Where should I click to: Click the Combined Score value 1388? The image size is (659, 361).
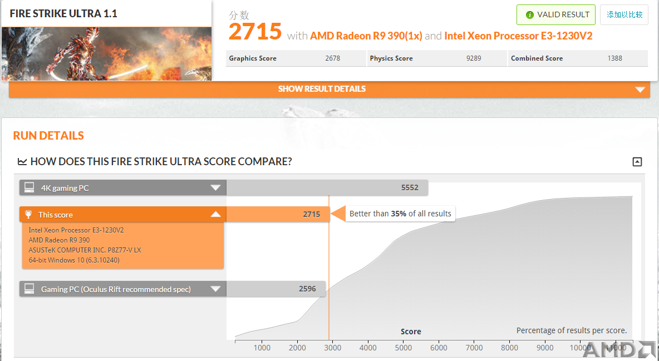point(614,58)
